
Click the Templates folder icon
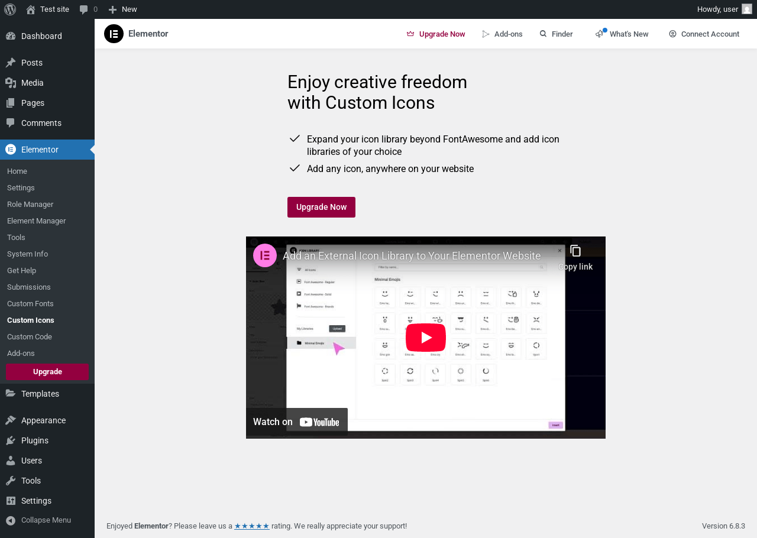(11, 394)
